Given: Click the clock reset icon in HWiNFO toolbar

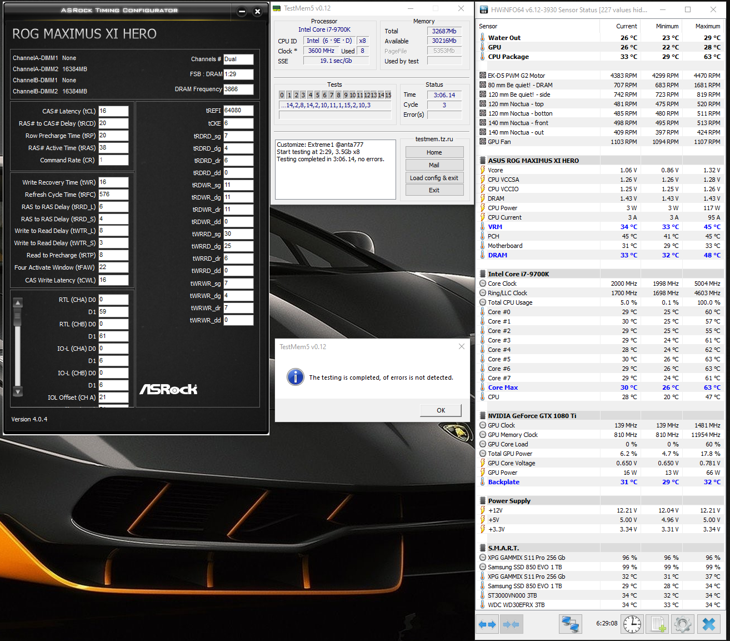Looking at the screenshot, I should [632, 624].
